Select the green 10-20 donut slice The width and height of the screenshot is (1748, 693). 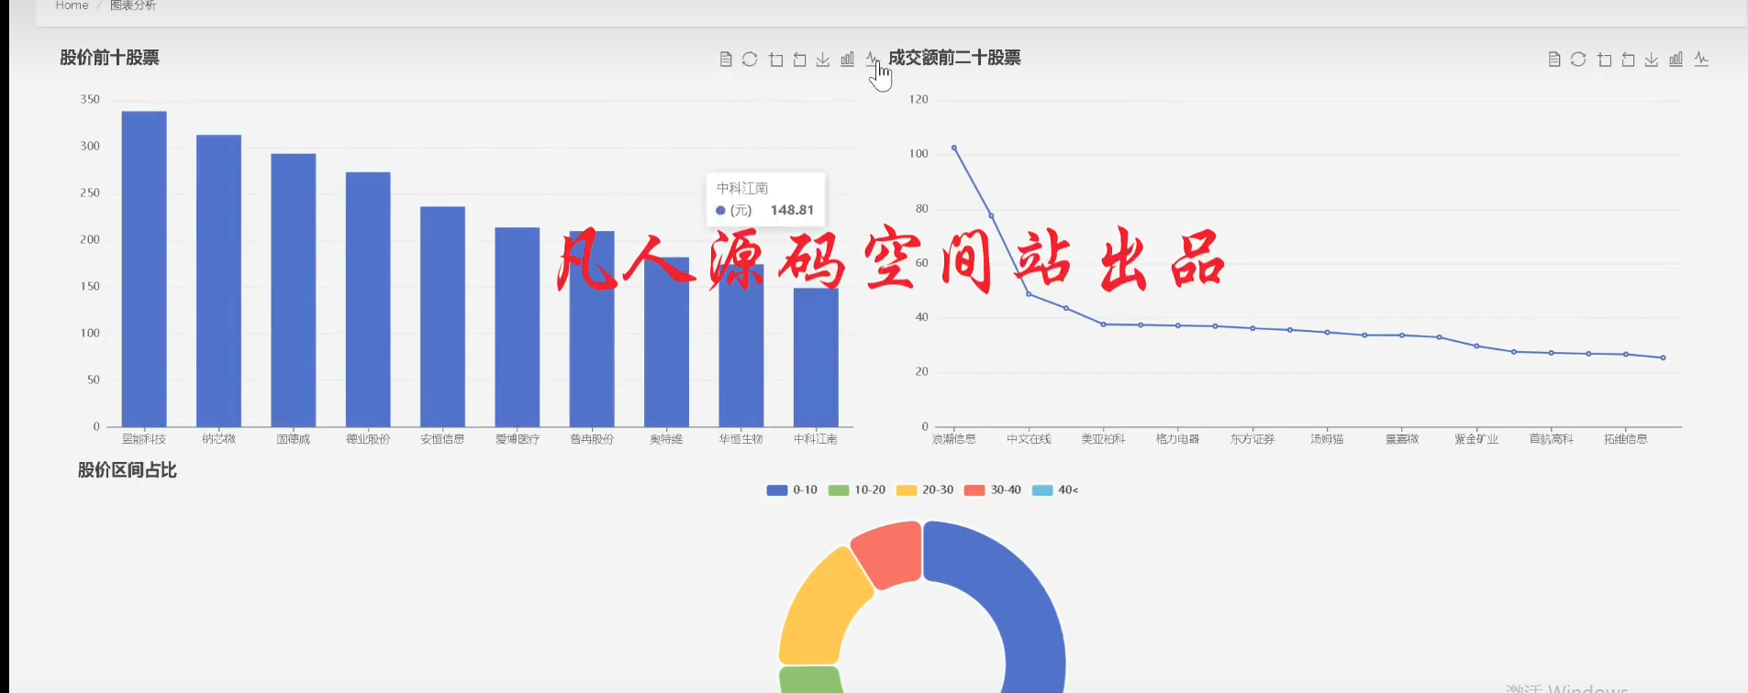pyautogui.click(x=810, y=680)
